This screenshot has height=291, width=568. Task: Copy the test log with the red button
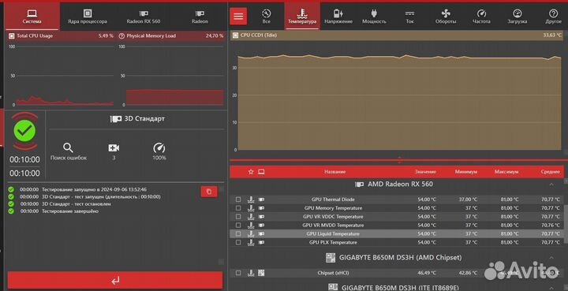[209, 192]
